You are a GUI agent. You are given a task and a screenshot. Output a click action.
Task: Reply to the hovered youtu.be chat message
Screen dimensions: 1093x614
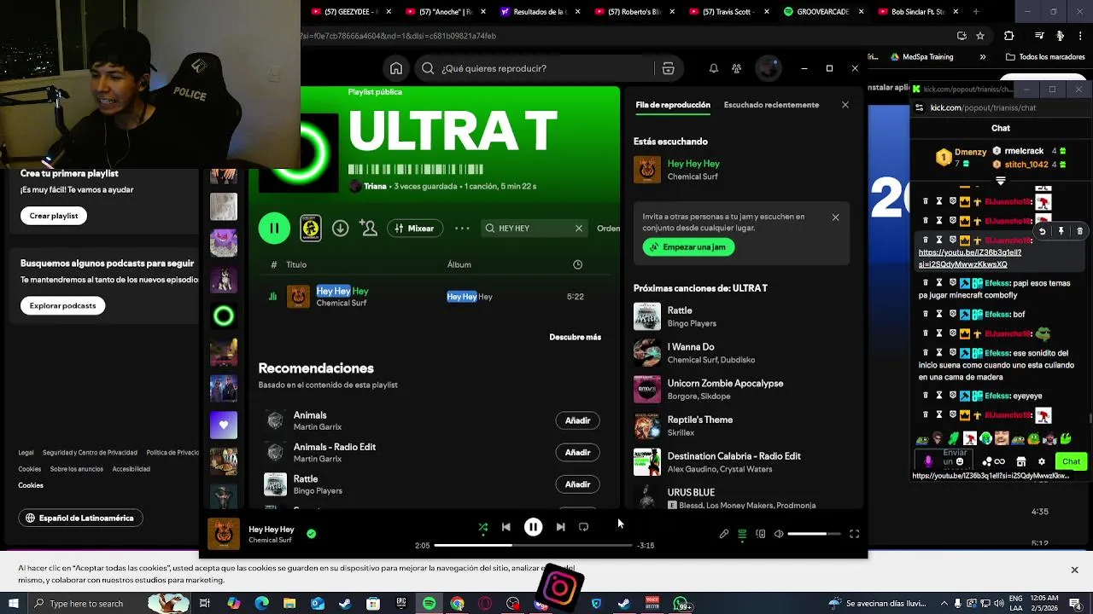tap(1042, 231)
